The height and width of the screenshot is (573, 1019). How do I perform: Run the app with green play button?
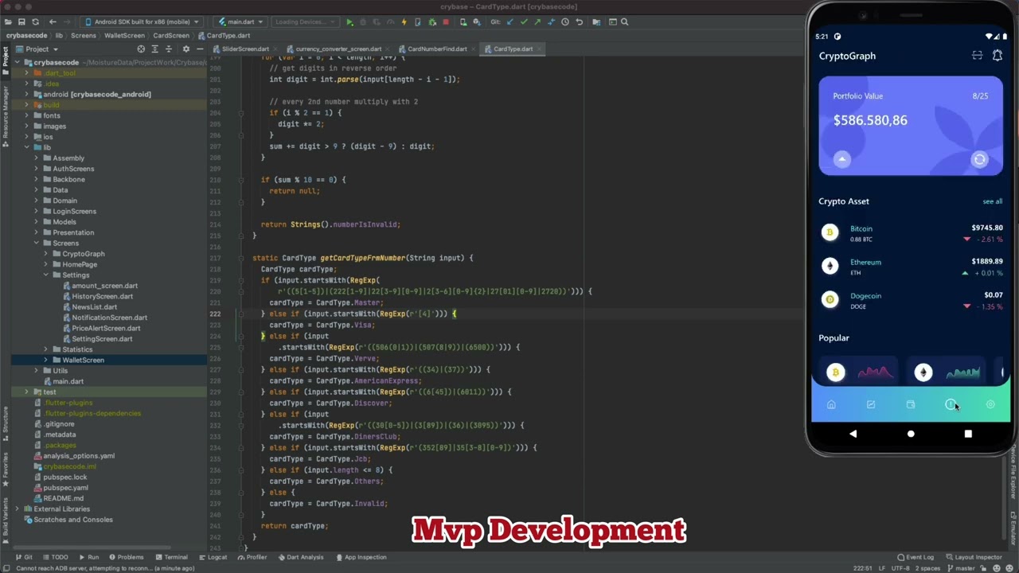pyautogui.click(x=349, y=22)
